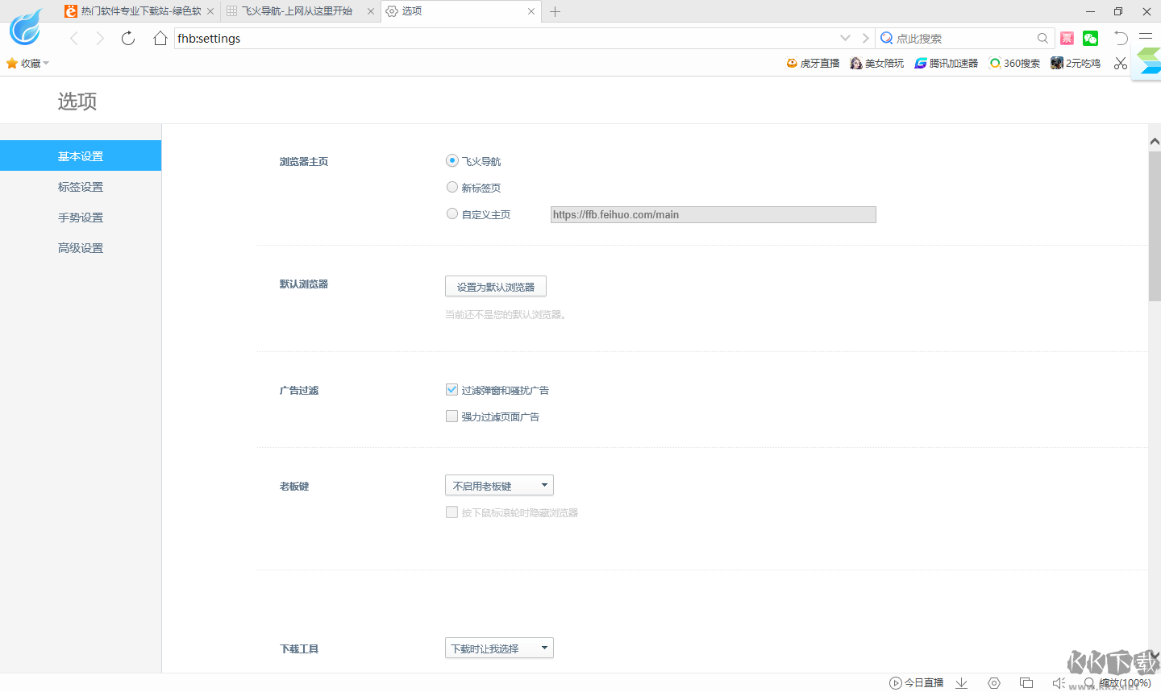Choose 自定义主页 as browser homepage
1161x692 pixels.
pyautogui.click(x=452, y=213)
